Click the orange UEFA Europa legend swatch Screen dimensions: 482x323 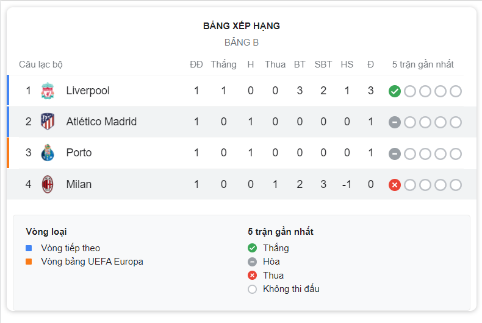[29, 262]
